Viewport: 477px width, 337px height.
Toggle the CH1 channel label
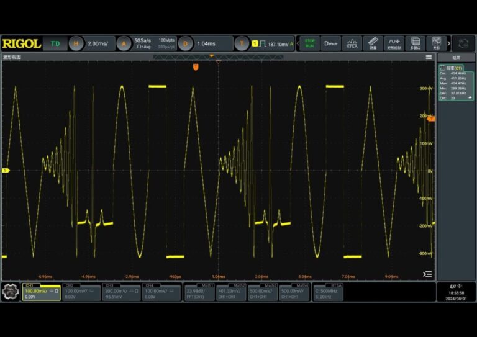pos(30,285)
